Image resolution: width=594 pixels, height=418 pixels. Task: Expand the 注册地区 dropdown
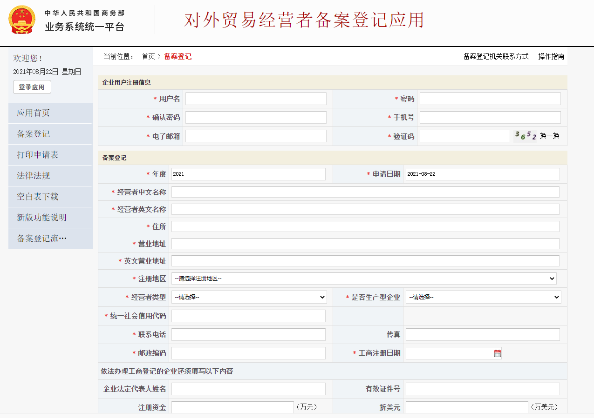click(364, 279)
